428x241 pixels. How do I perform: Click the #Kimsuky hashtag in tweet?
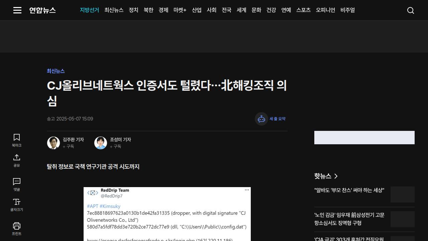pyautogui.click(x=110, y=206)
